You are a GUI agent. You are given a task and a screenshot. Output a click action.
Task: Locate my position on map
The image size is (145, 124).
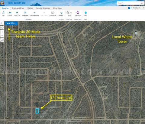pos(2,28)
